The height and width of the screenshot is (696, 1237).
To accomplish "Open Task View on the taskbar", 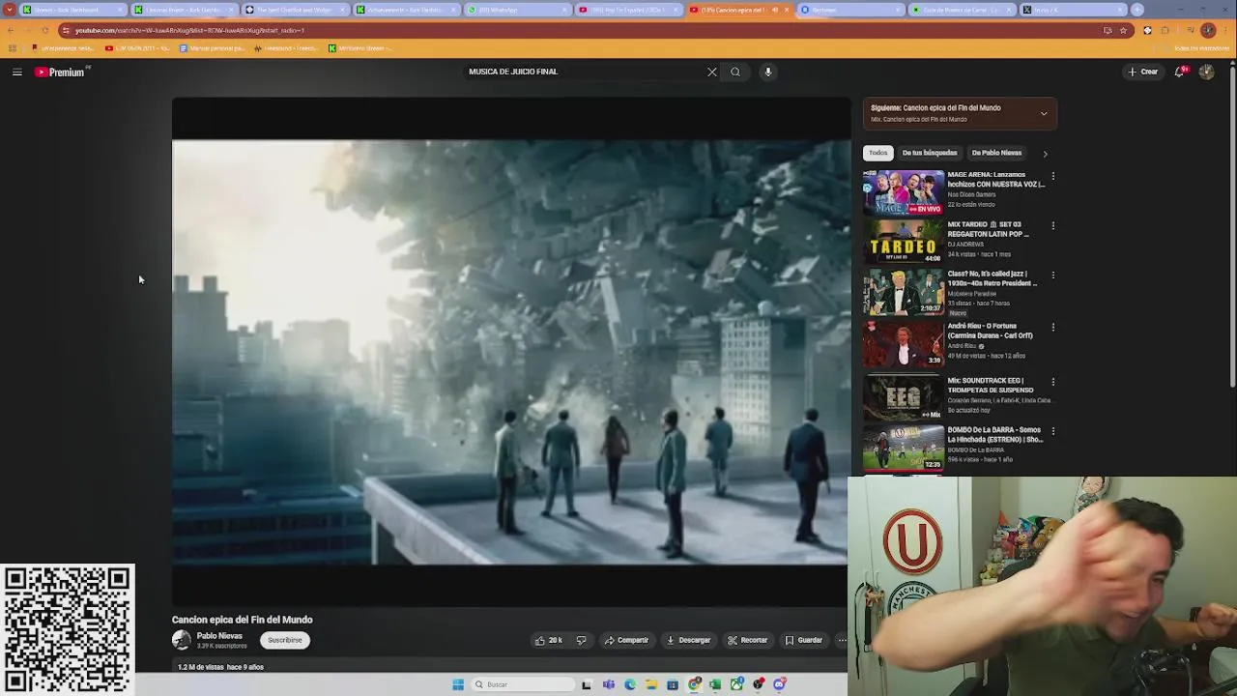I will click(586, 684).
